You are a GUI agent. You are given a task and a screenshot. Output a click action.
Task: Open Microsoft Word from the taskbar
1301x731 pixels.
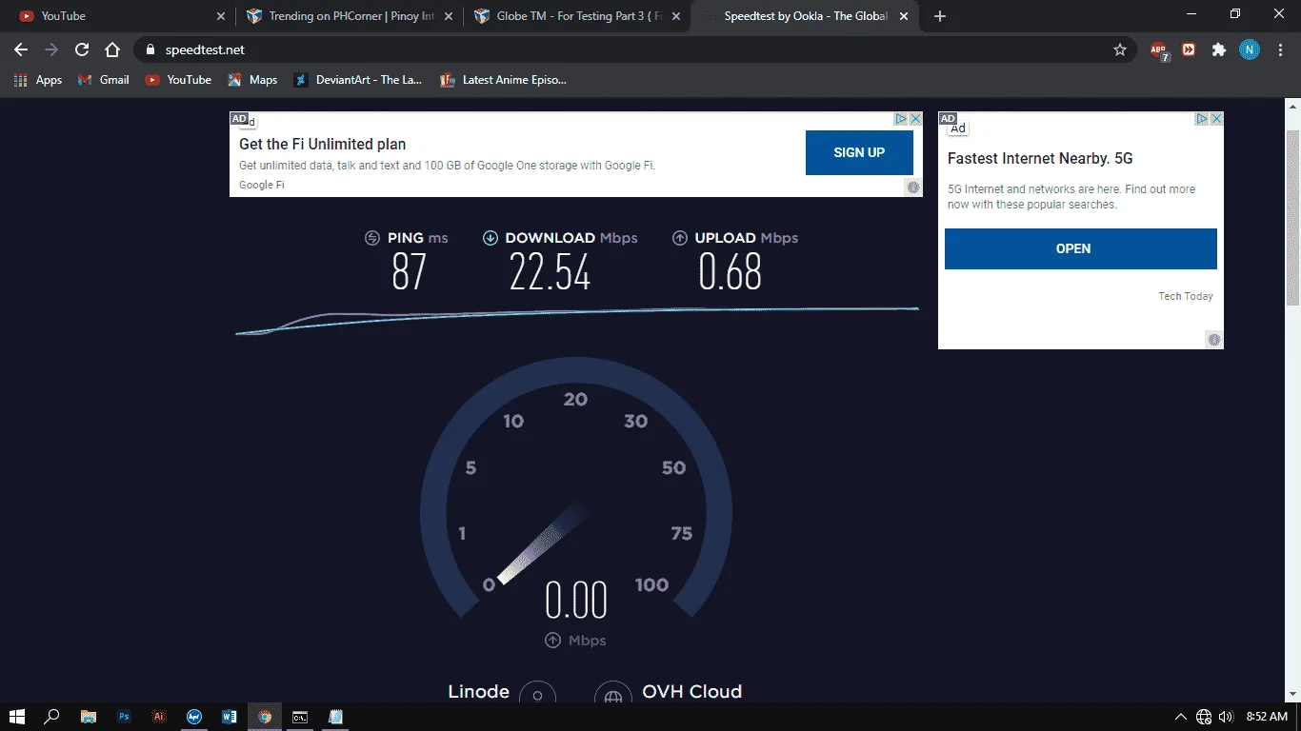(x=230, y=717)
